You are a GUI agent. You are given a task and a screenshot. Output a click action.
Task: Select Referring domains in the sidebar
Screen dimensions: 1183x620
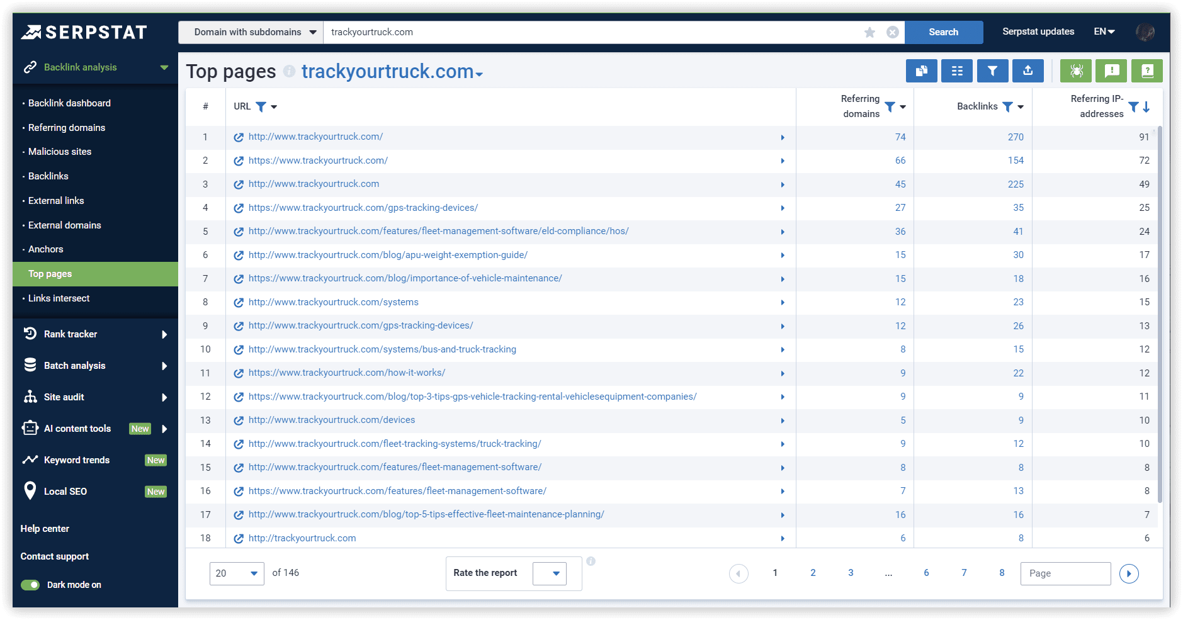66,127
